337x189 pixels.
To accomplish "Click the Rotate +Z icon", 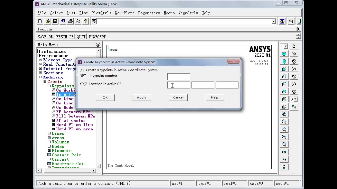I will pos(294,92).
